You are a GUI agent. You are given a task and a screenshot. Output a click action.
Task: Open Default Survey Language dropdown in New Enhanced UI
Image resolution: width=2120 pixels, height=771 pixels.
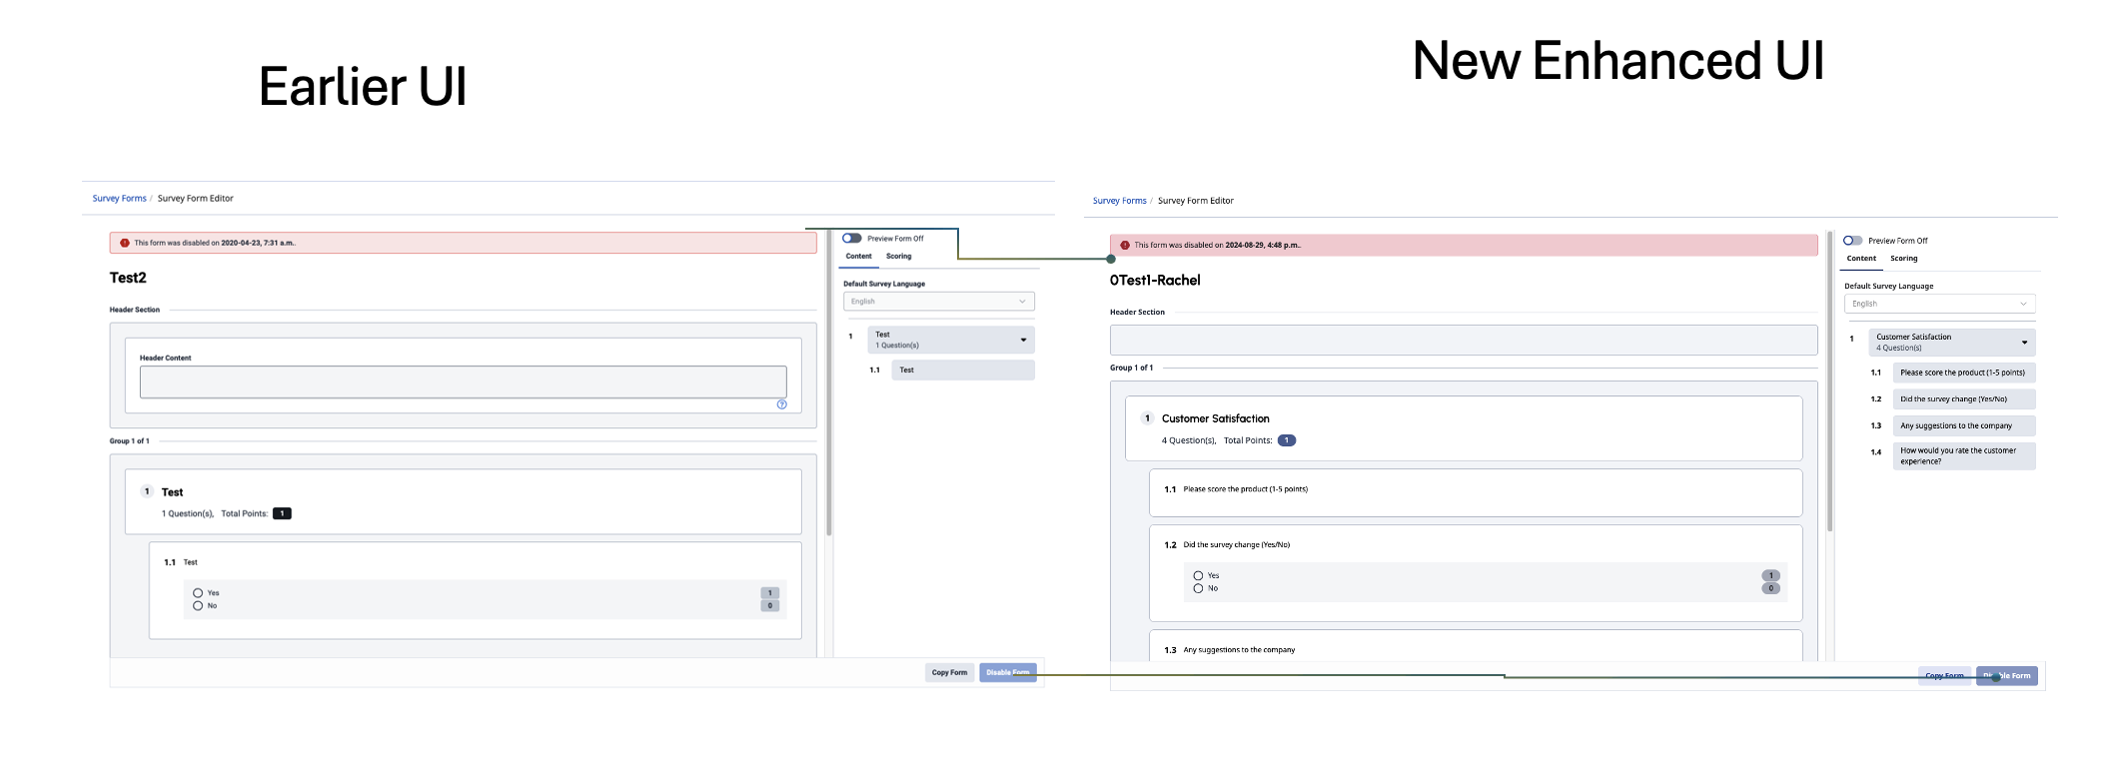tap(1939, 304)
